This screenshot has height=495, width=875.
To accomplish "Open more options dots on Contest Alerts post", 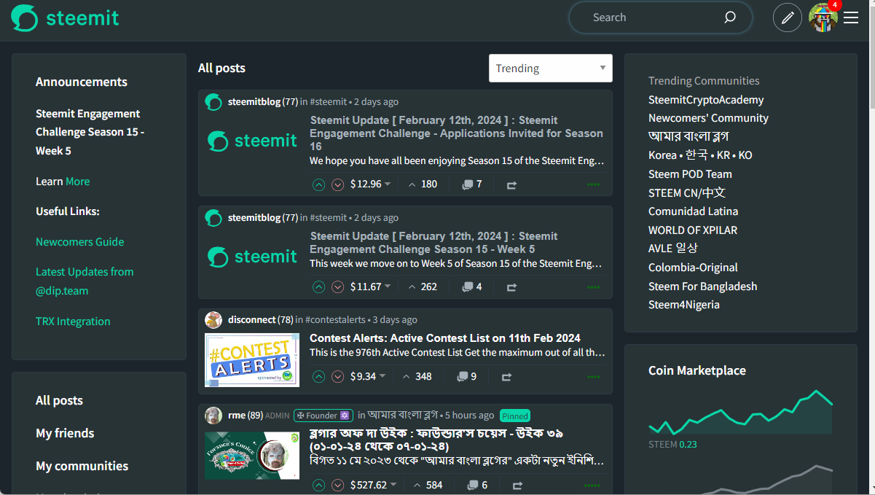I will coord(594,377).
